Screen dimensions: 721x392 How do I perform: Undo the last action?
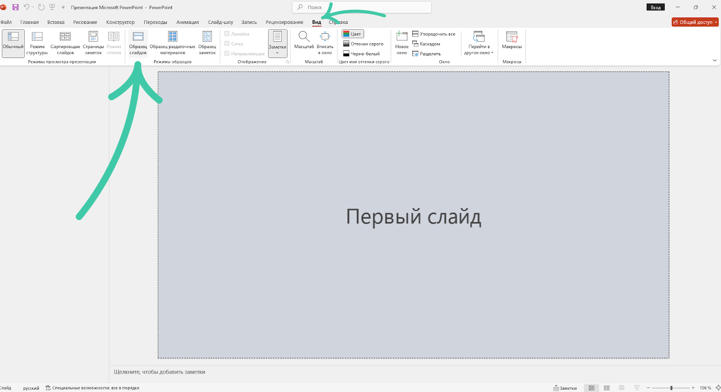tap(26, 7)
